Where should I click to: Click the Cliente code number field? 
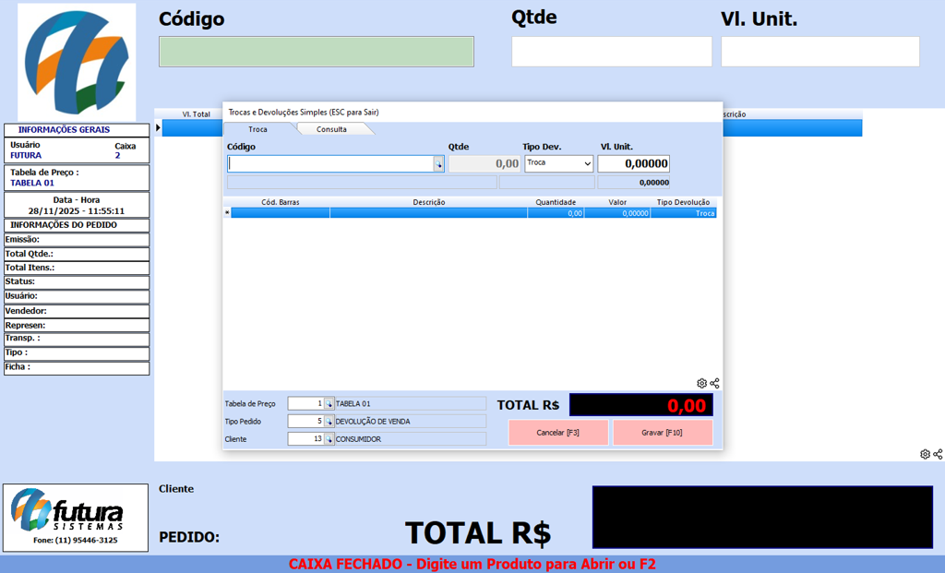[x=305, y=439]
